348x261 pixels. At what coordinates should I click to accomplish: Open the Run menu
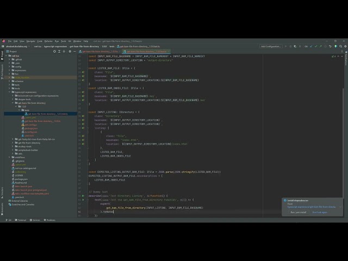coord(57,41)
